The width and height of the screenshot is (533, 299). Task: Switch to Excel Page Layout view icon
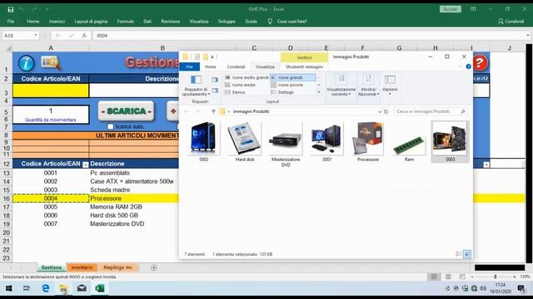[448, 277]
